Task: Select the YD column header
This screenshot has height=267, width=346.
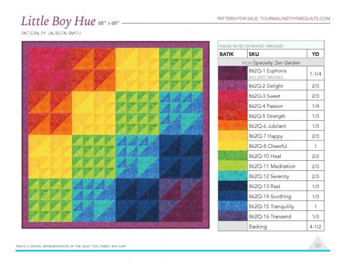Action: pyautogui.click(x=314, y=54)
